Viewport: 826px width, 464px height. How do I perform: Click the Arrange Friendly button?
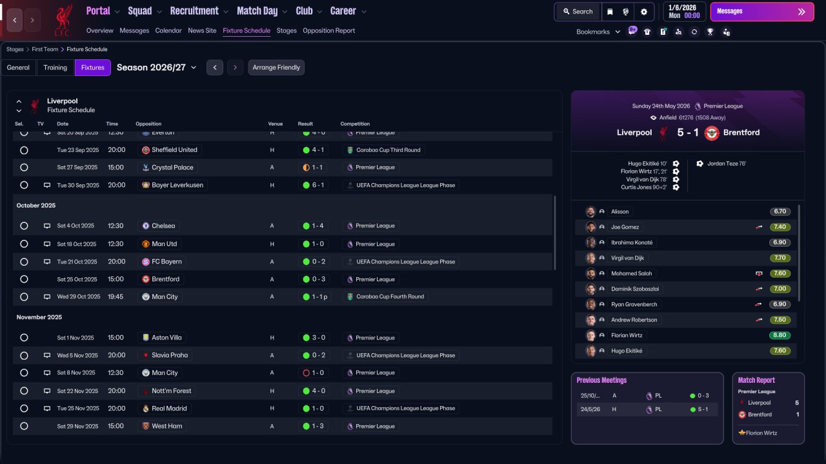(x=276, y=68)
